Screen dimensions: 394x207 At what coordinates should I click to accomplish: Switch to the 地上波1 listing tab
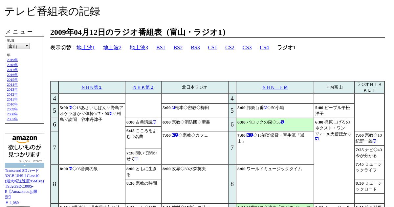point(86,48)
